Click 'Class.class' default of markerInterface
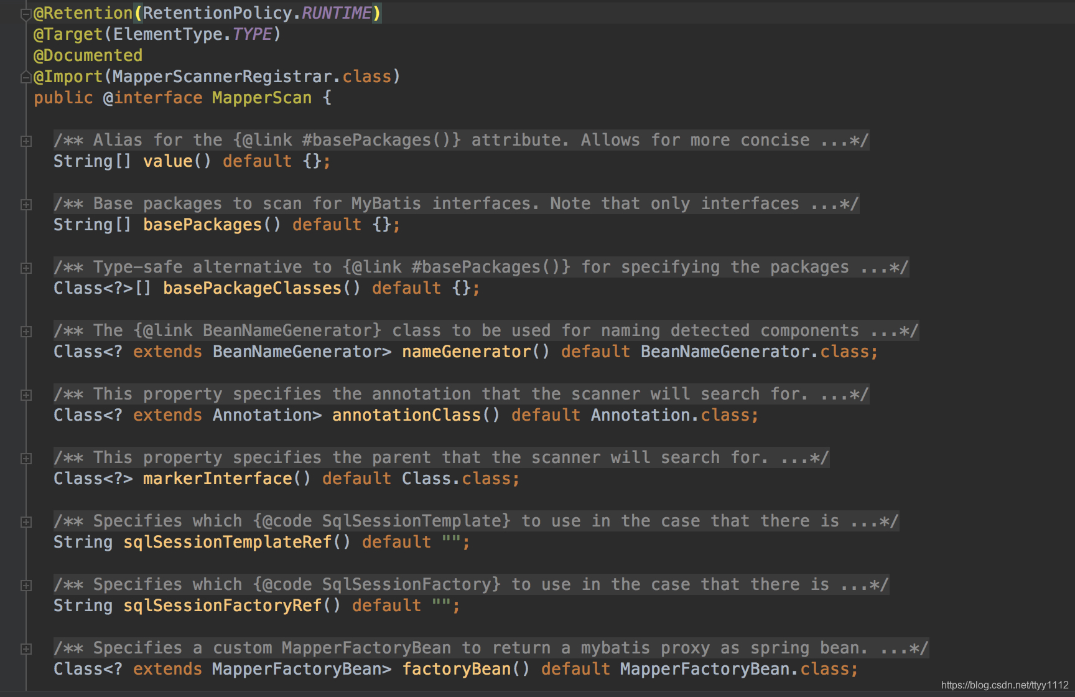 point(456,479)
